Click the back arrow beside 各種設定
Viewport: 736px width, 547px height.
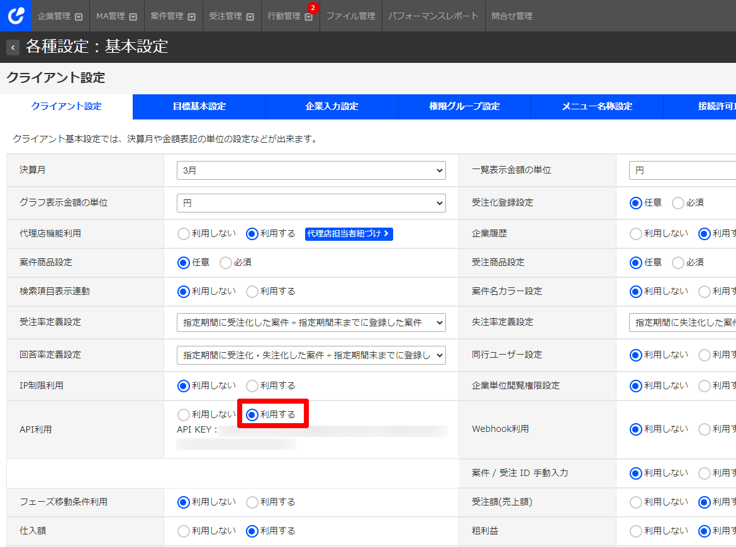click(x=13, y=47)
